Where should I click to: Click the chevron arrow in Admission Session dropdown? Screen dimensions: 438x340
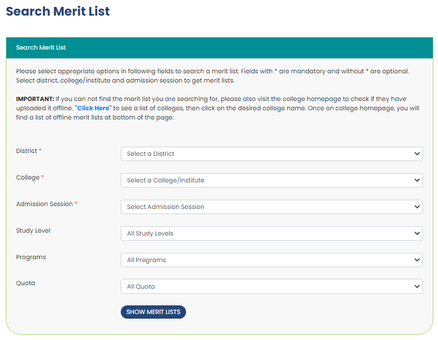point(417,207)
